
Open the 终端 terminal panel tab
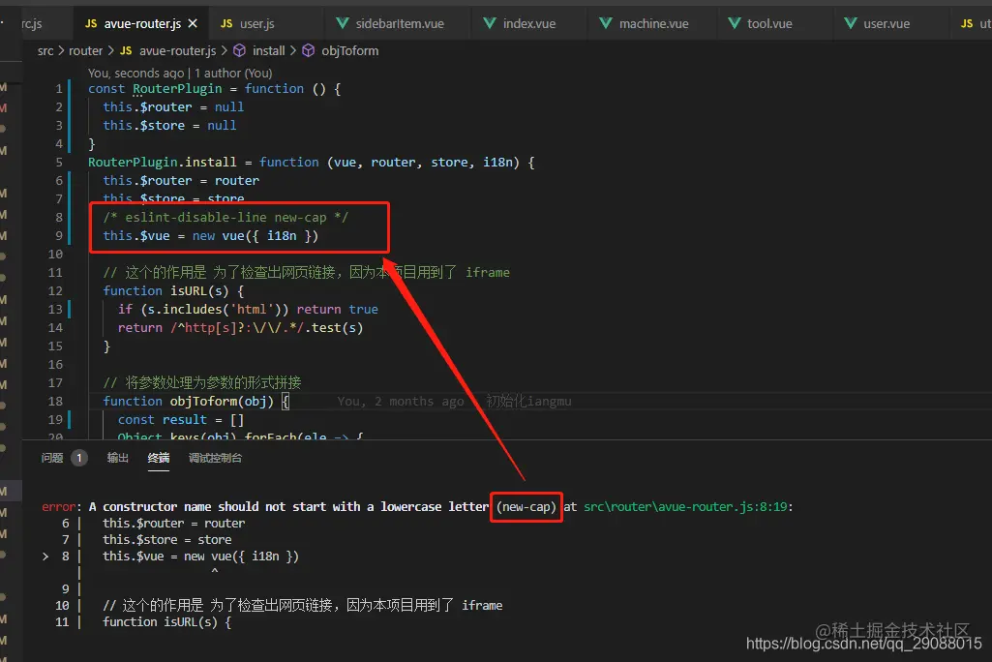(x=158, y=458)
